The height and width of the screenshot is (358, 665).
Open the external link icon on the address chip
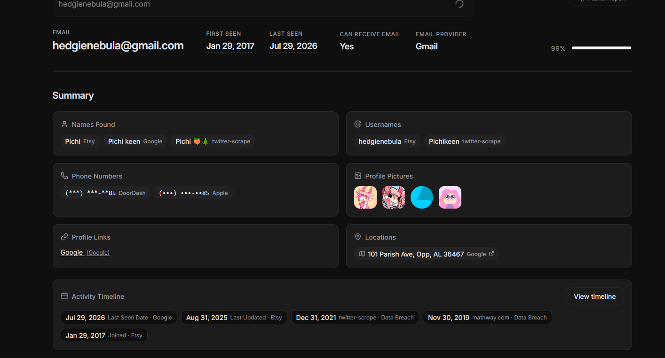[491, 254]
